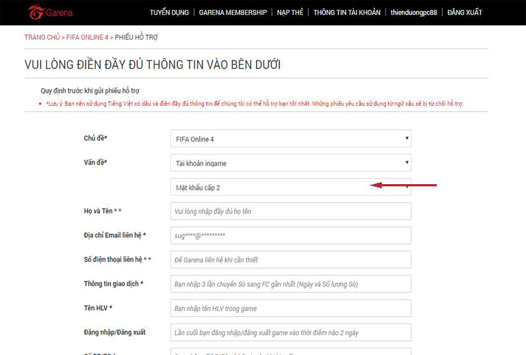Screen dimensions: 526x355
Task: Click the 'Quy định trước khi gửi phiếu hỗ trợ' text
Action: pyautogui.click(x=90, y=91)
